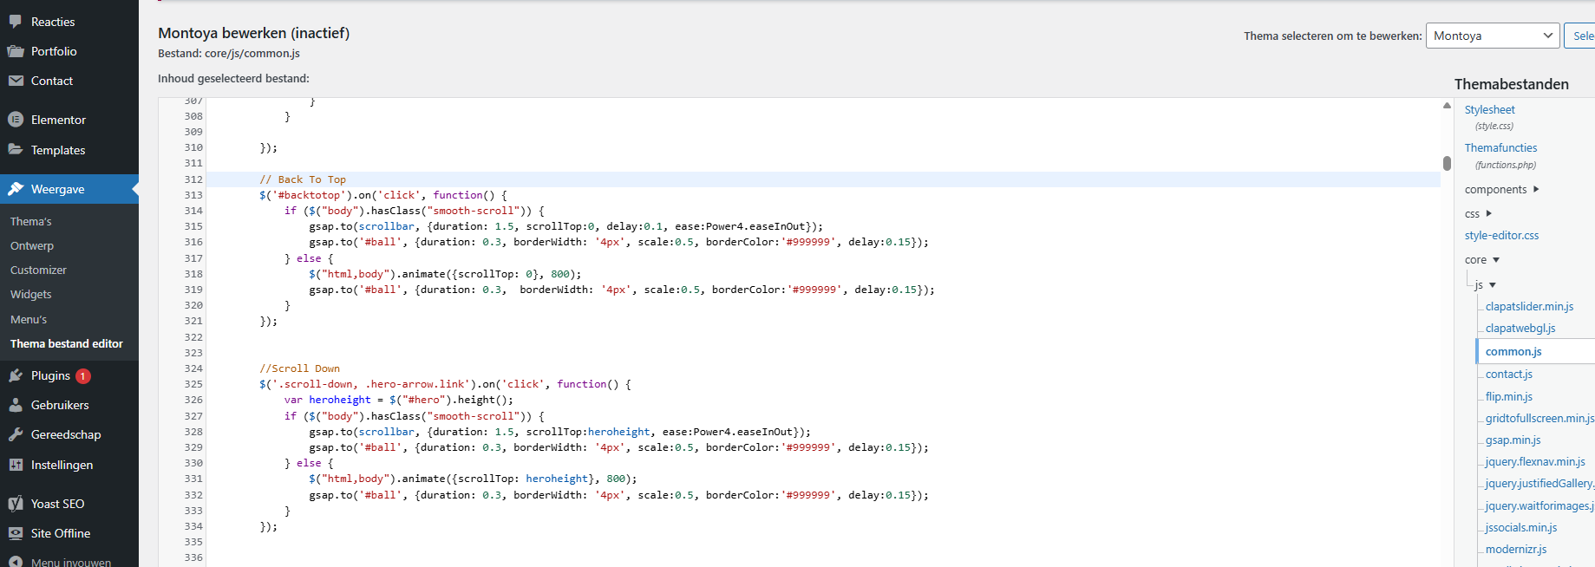Collapse the core folder in theme files
1595x567 pixels.
pyautogui.click(x=1482, y=259)
